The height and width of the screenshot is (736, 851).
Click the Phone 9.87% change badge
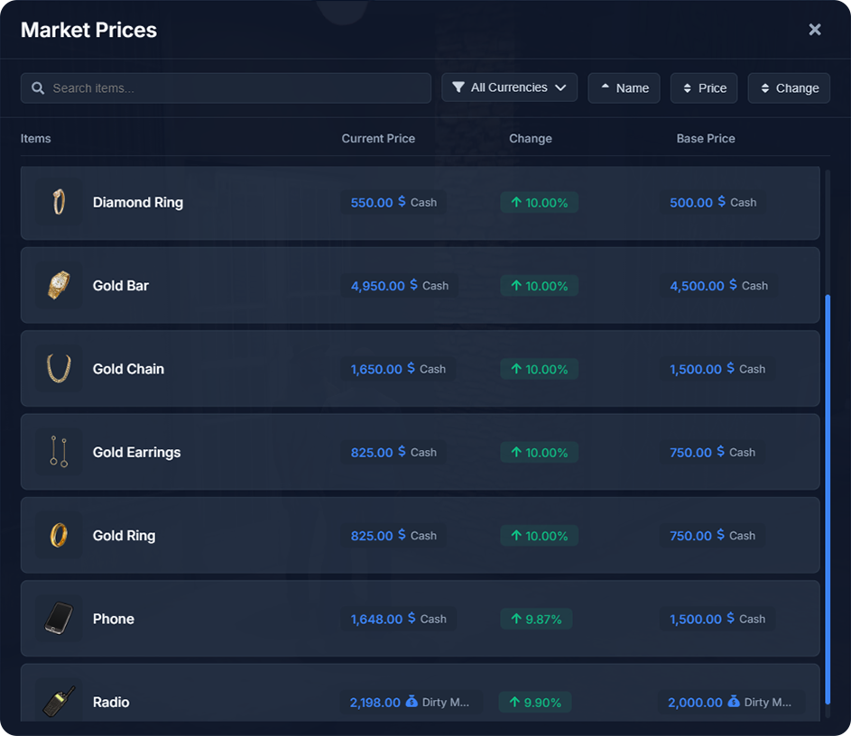pyautogui.click(x=539, y=619)
